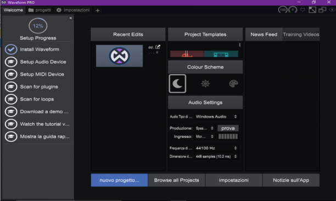Select Download a demo step text

[x=44, y=111]
